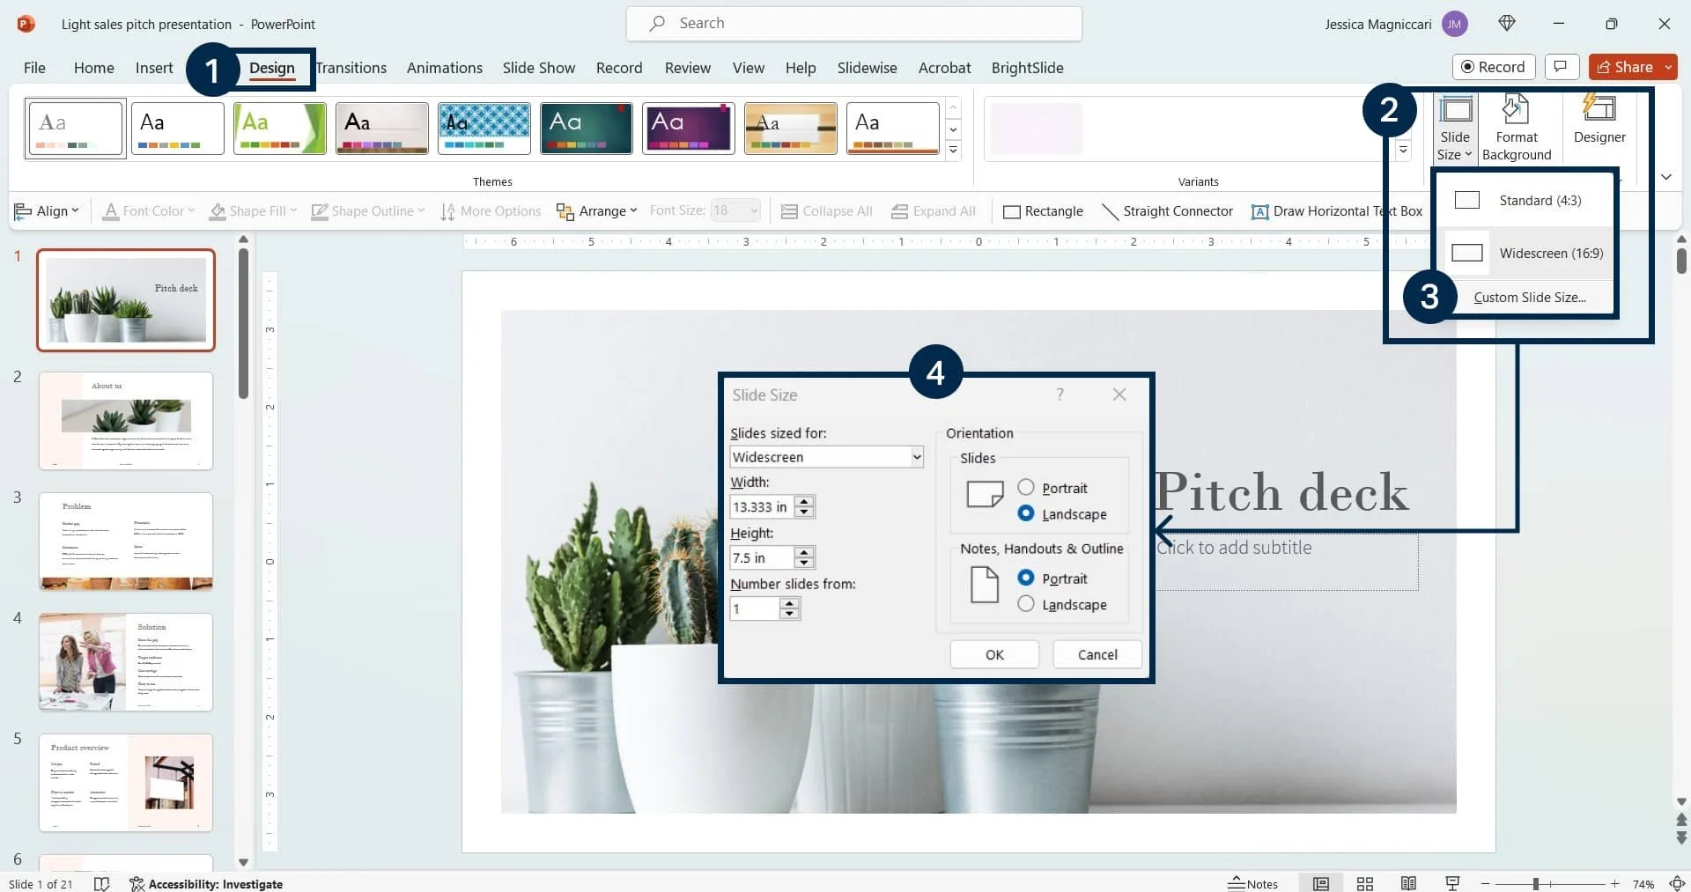Open the Slide Show ribbon tab
Viewport: 1691px width, 892px height.
(x=538, y=67)
